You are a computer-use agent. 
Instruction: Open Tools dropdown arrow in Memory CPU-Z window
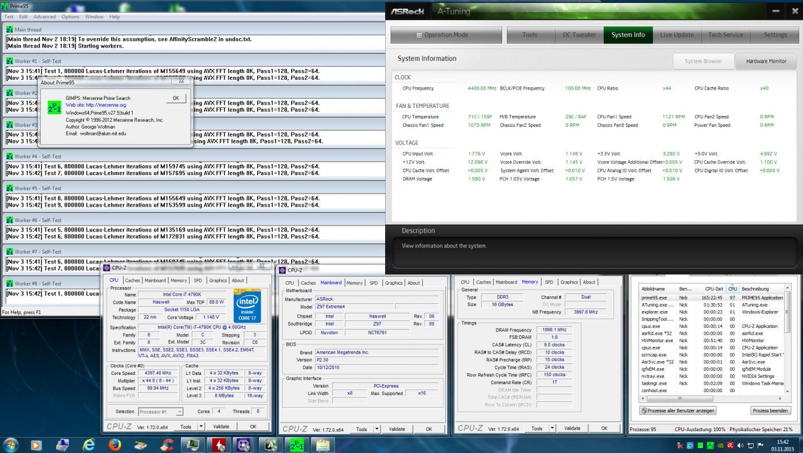(553, 428)
